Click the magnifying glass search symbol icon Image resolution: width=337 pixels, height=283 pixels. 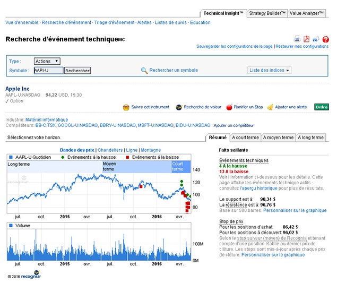(144, 70)
